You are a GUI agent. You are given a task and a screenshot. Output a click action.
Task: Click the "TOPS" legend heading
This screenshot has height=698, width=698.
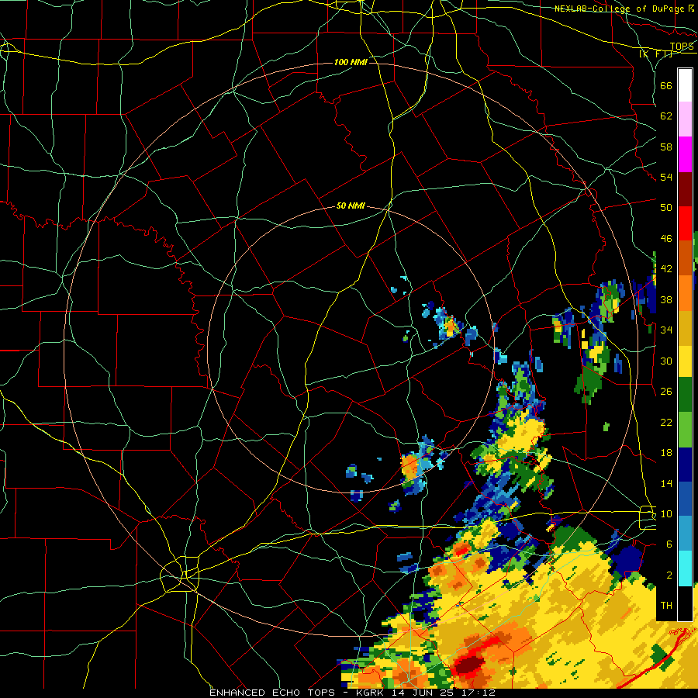pyautogui.click(x=682, y=47)
